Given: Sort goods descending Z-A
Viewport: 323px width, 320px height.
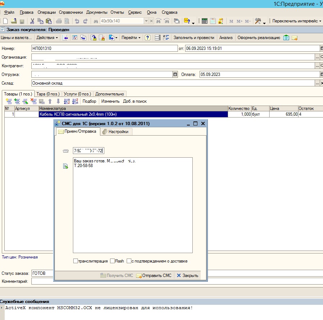Looking at the screenshot, I should 75,101.
